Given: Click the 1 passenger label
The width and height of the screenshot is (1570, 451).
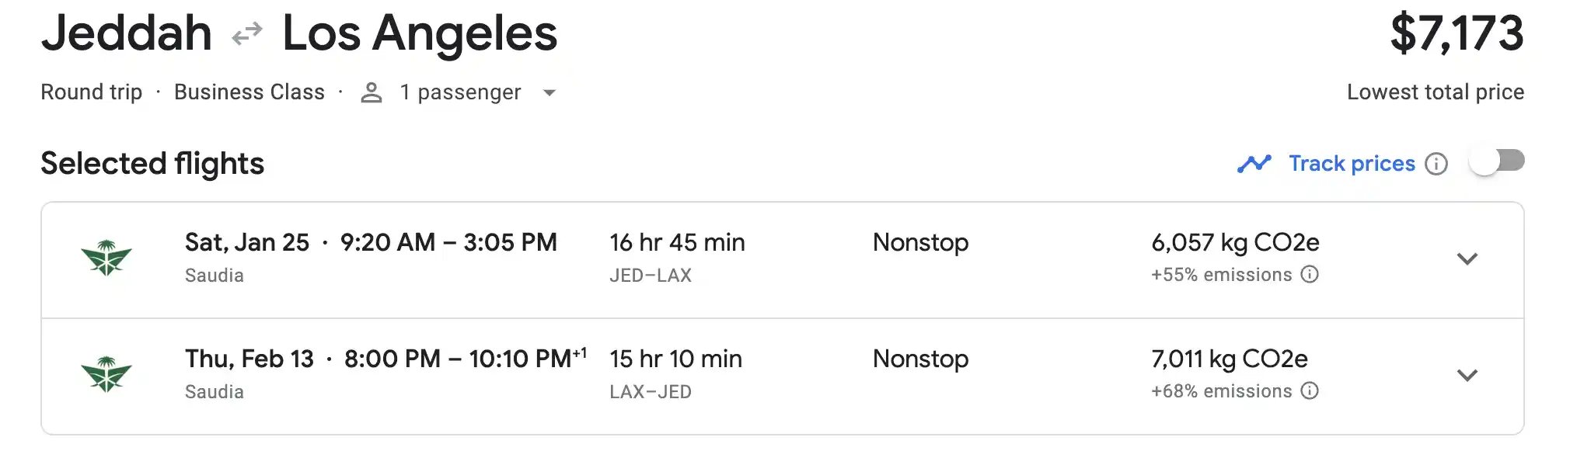Looking at the screenshot, I should pos(460,92).
